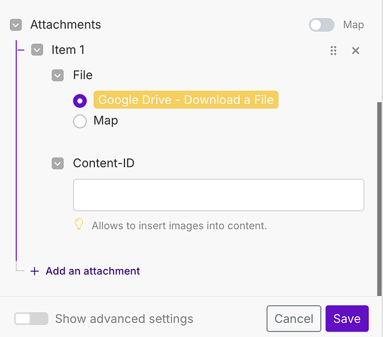
Task: Select Google Drive Download a File radio
Action: click(80, 100)
